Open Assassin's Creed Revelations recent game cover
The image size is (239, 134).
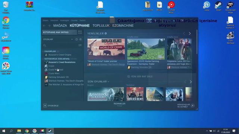point(106,94)
